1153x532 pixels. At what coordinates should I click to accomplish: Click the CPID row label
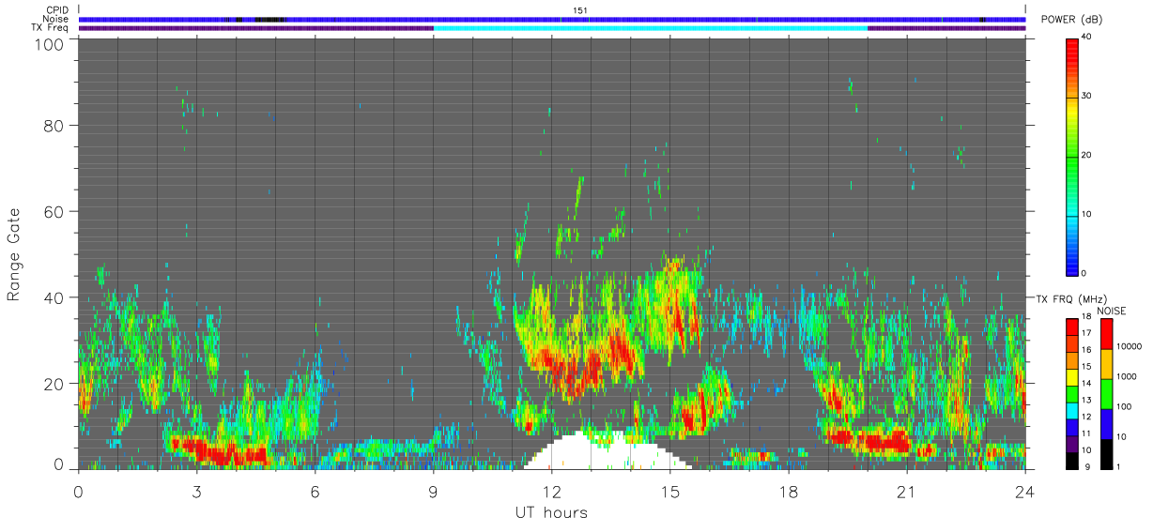click(x=58, y=10)
